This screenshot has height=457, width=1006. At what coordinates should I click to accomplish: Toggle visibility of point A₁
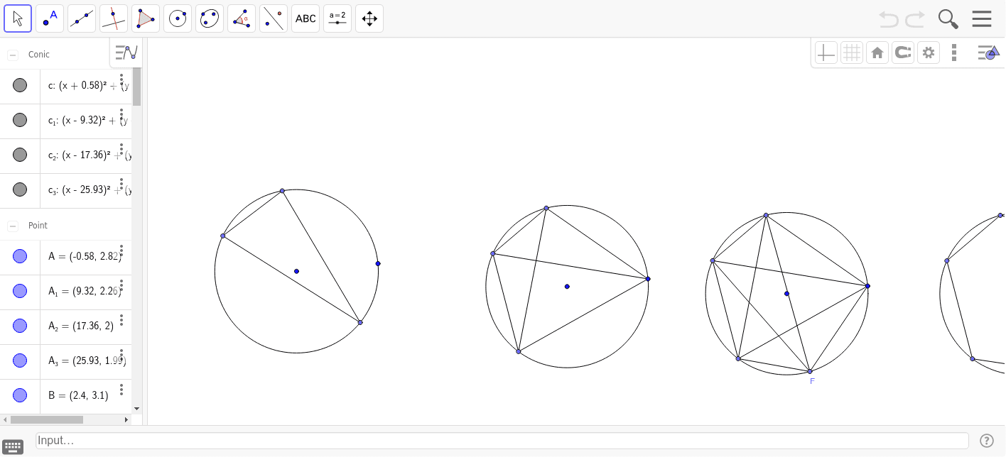[x=20, y=291]
